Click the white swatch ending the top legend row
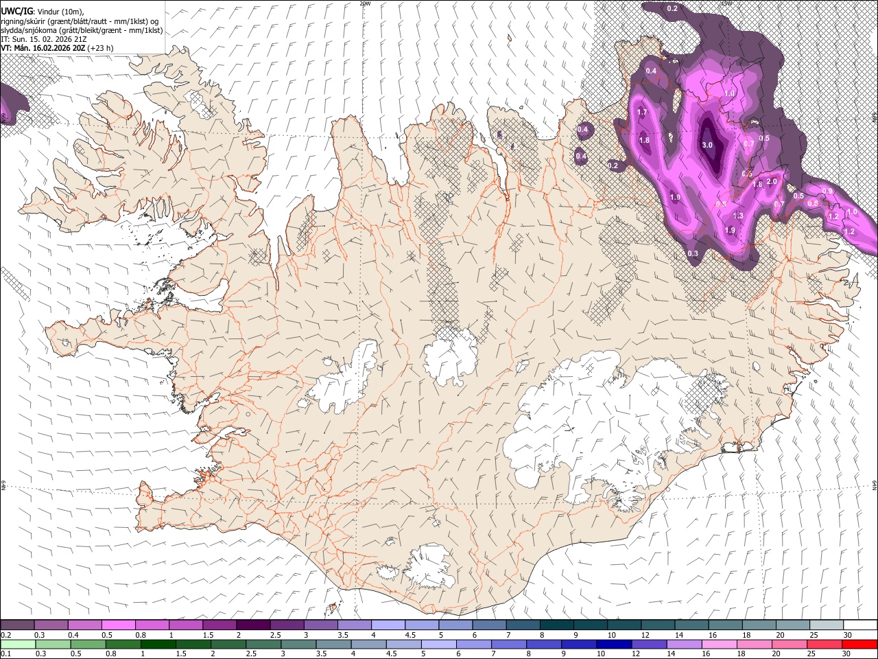 pyautogui.click(x=860, y=625)
